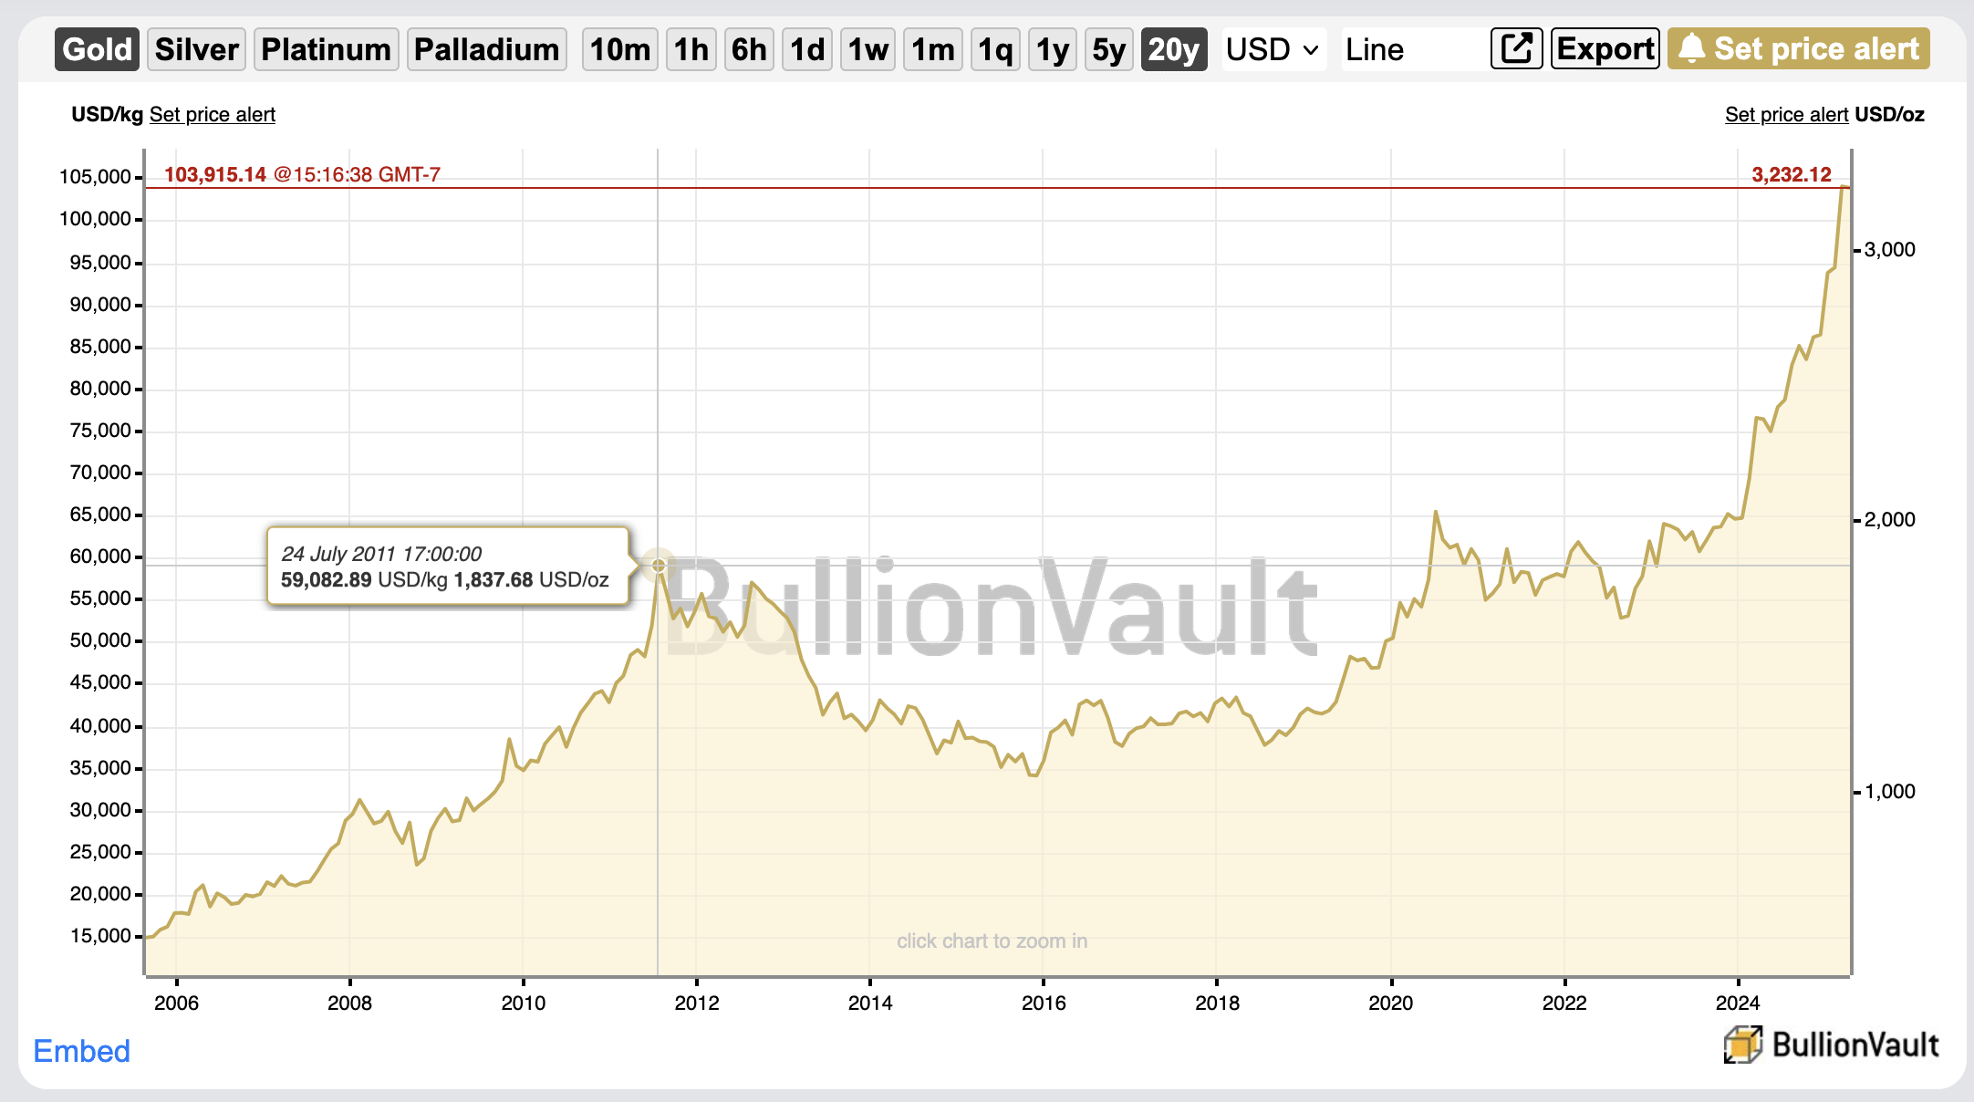Click the Export button
This screenshot has height=1102, width=1974.
click(x=1605, y=48)
